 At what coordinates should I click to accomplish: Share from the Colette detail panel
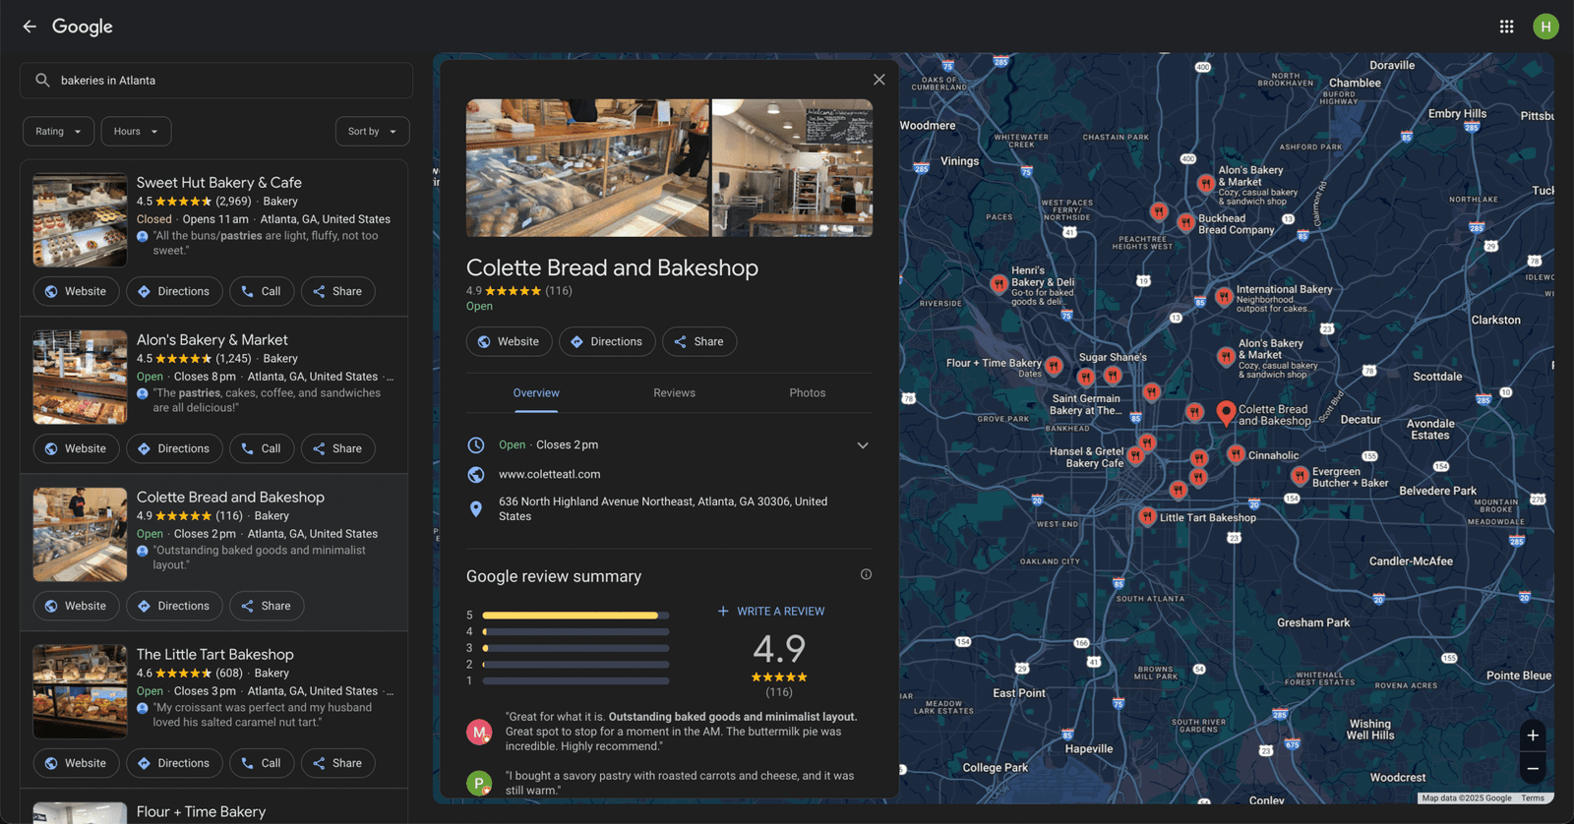coord(699,342)
